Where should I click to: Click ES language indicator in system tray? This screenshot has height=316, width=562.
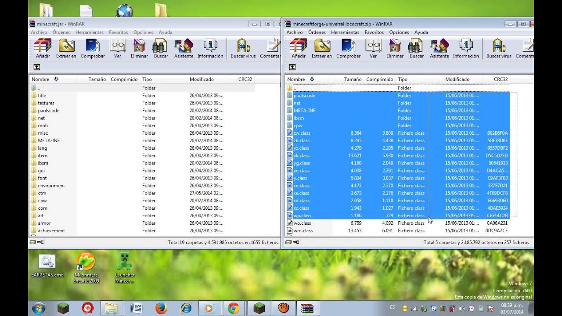click(393, 308)
